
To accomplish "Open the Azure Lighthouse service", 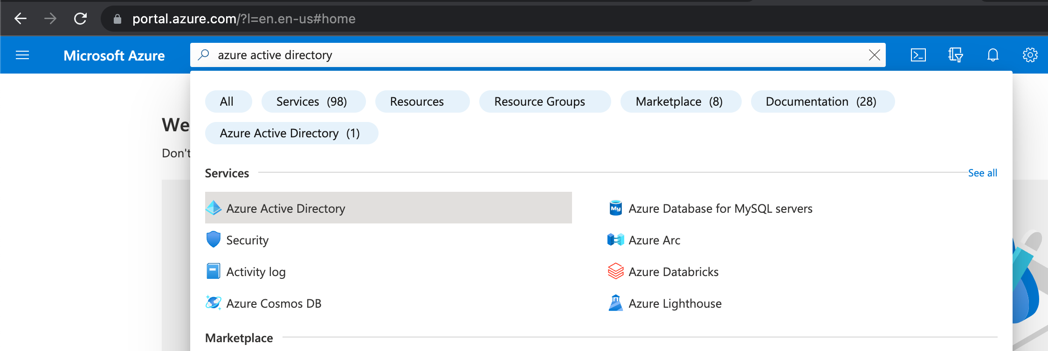I will point(675,303).
